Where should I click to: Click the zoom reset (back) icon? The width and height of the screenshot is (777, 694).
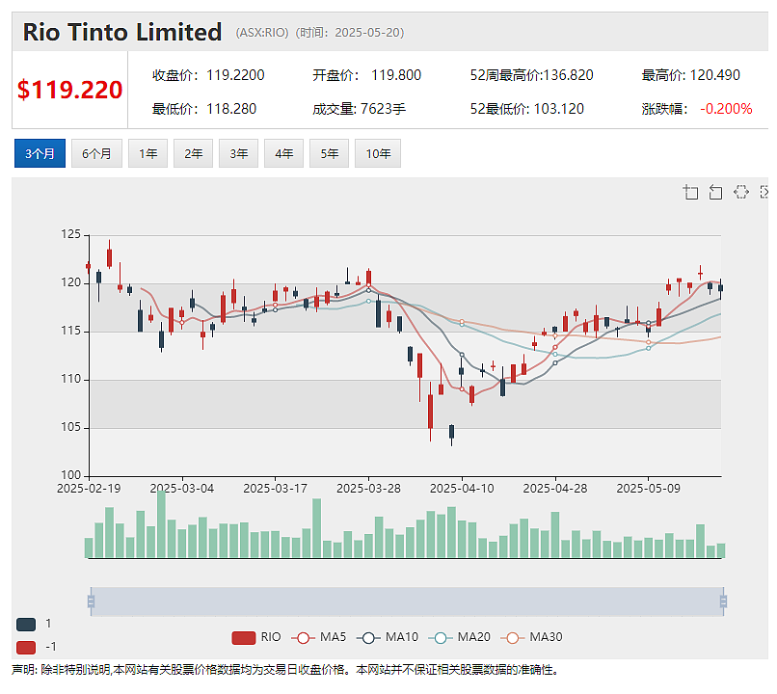(x=715, y=192)
